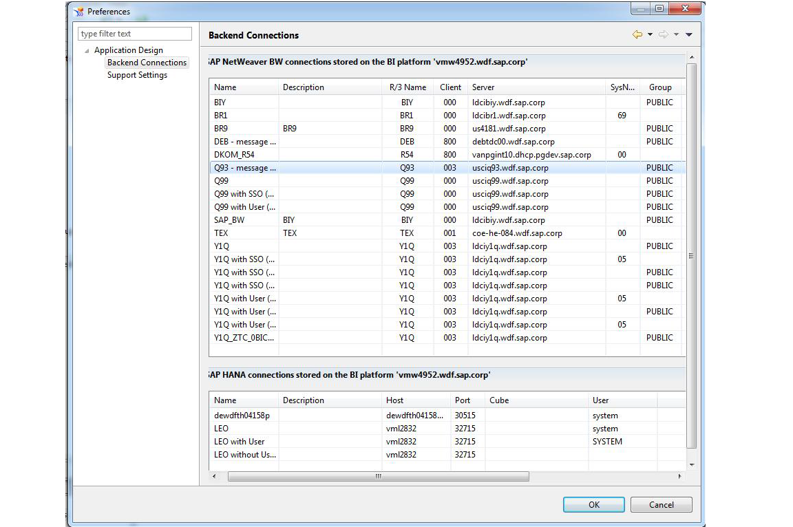The image size is (793, 527).
Task: Select Support Settings in the preferences tree
Action: pos(137,75)
